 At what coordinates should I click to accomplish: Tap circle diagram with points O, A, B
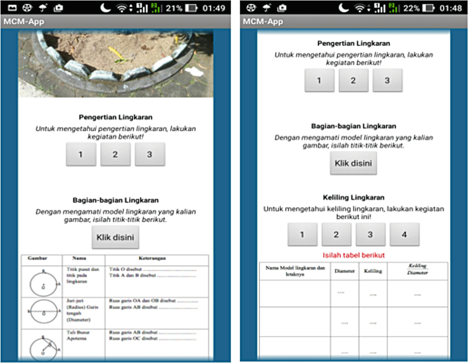(x=44, y=283)
